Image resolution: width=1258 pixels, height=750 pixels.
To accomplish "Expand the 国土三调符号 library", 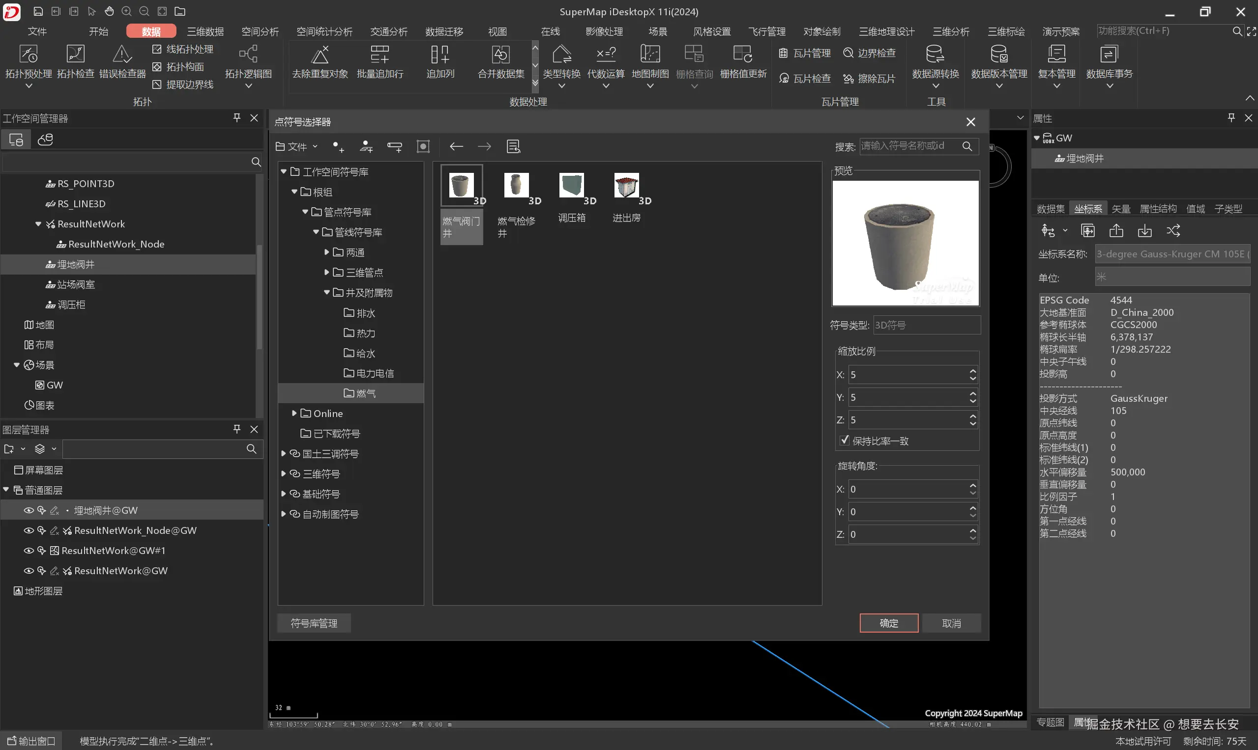I will [284, 454].
